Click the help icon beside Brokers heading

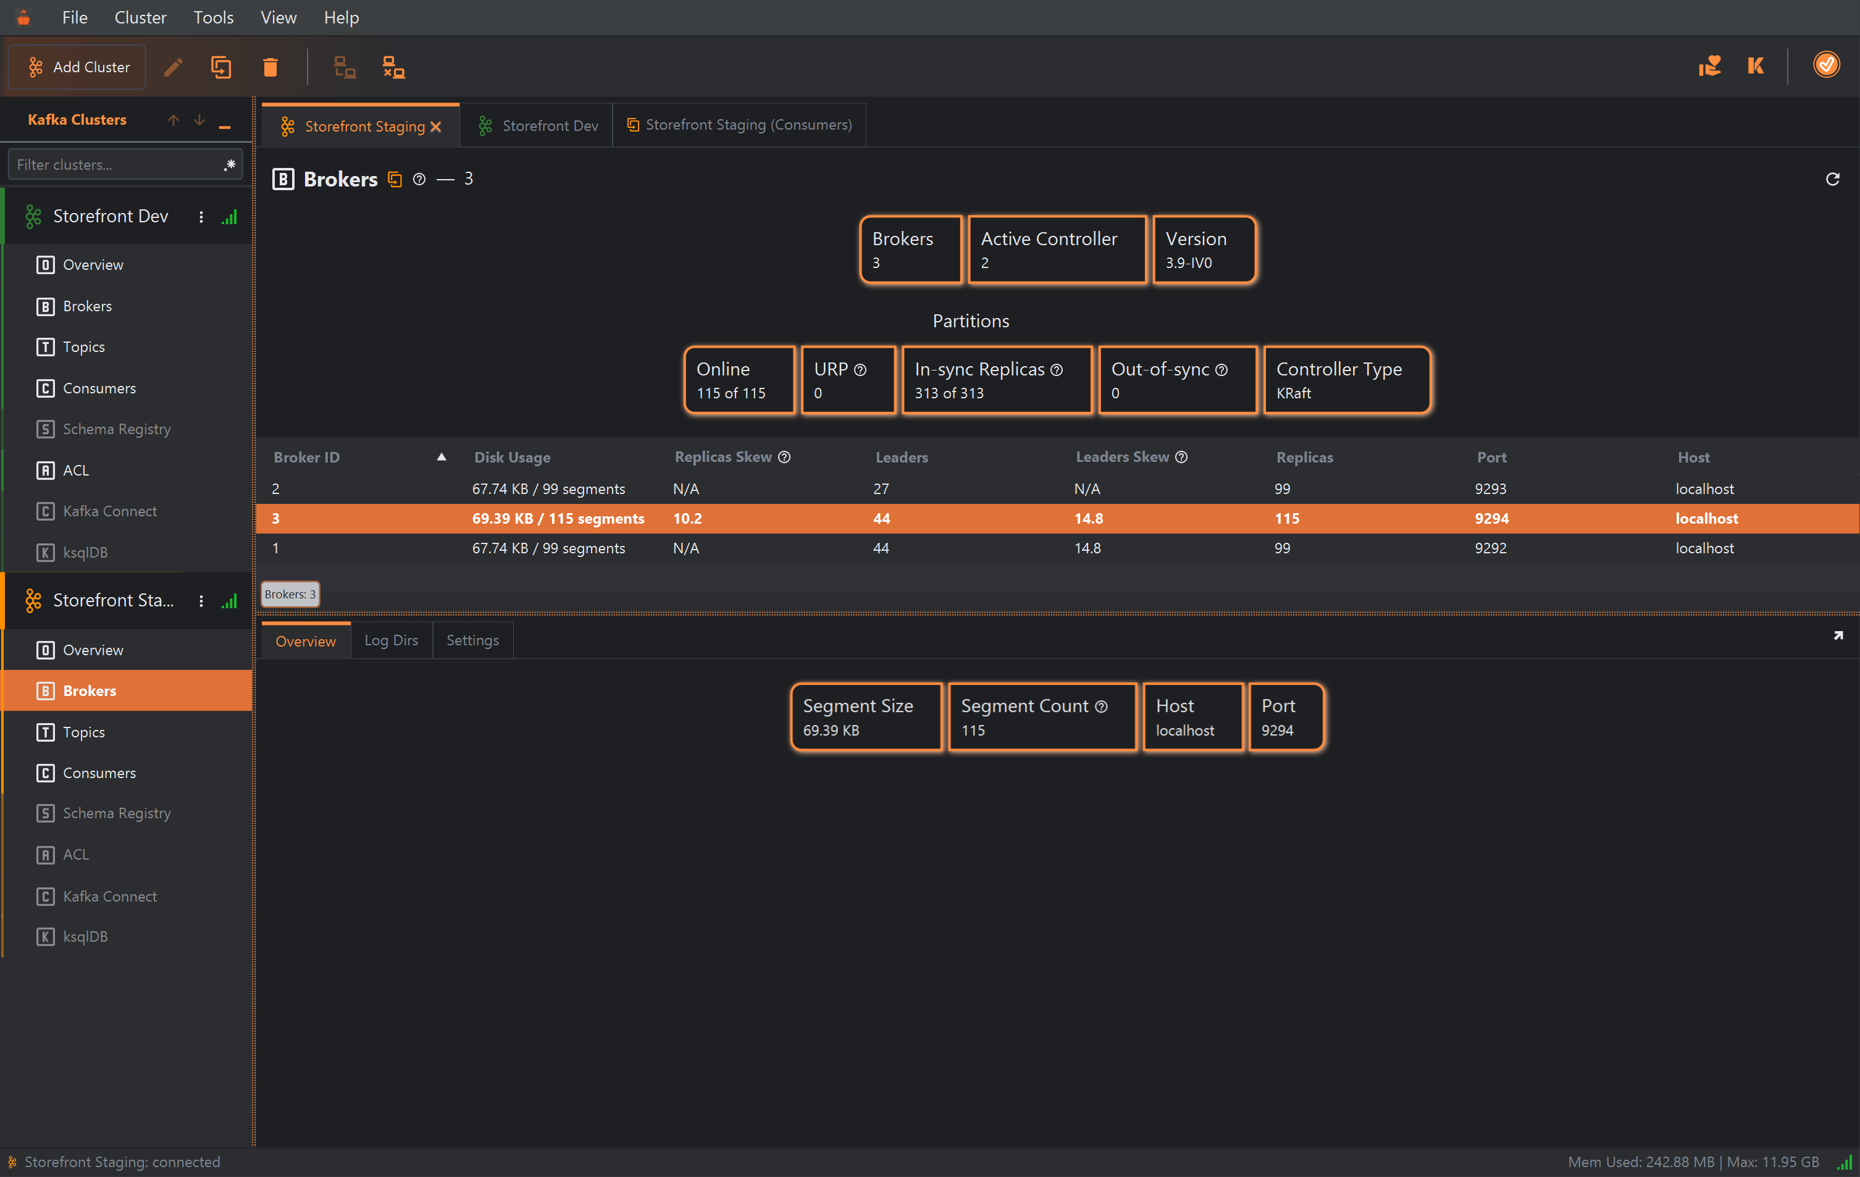419,179
